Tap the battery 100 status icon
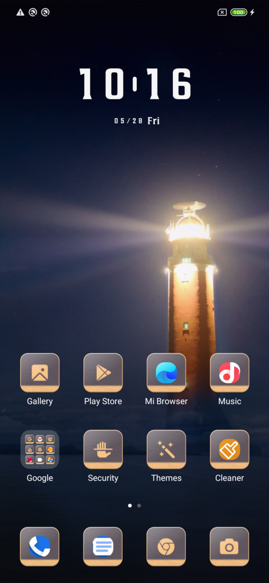 tap(239, 12)
